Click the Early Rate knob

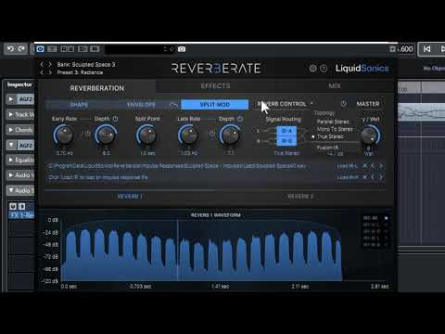point(64,135)
